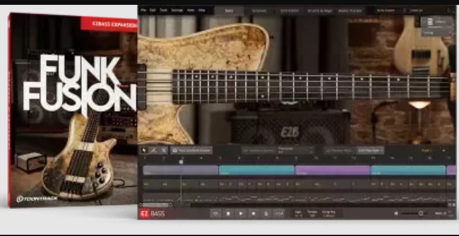
Task: Stop playback with the stop button
Action: [x=229, y=214]
